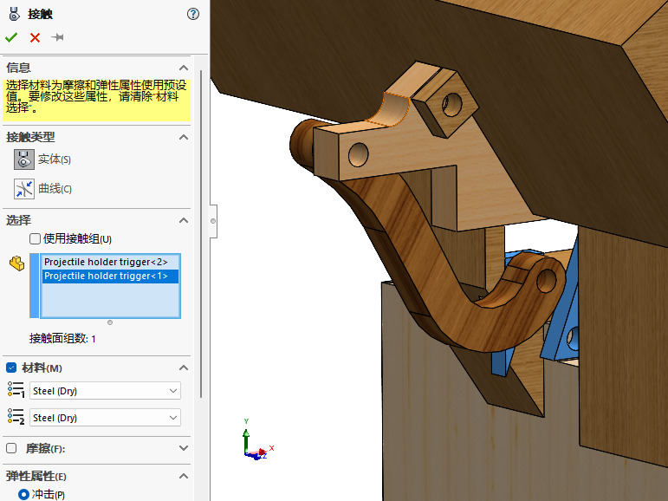Click the green checkmark to accept contact
The image size is (668, 501).
[11, 37]
